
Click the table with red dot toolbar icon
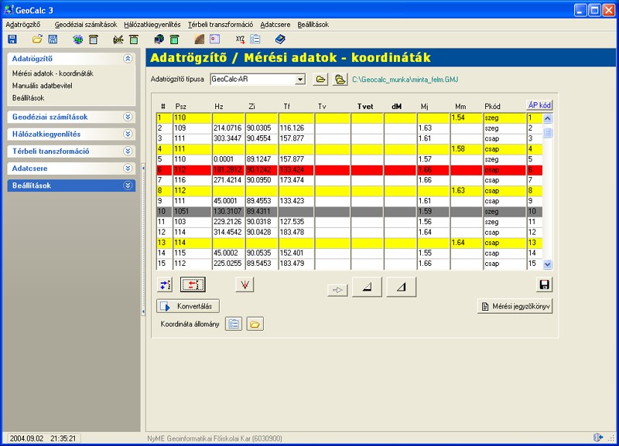click(215, 39)
